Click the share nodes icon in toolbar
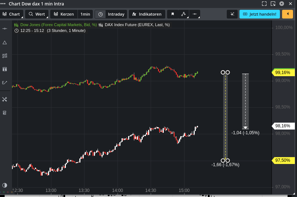The width and height of the screenshot is (297, 197). click(183, 14)
